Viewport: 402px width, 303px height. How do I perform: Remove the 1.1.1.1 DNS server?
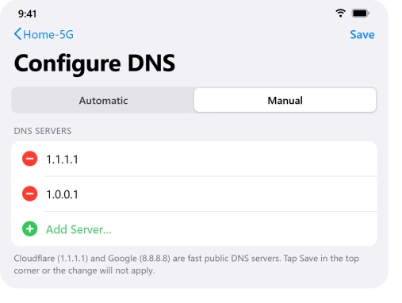[29, 159]
